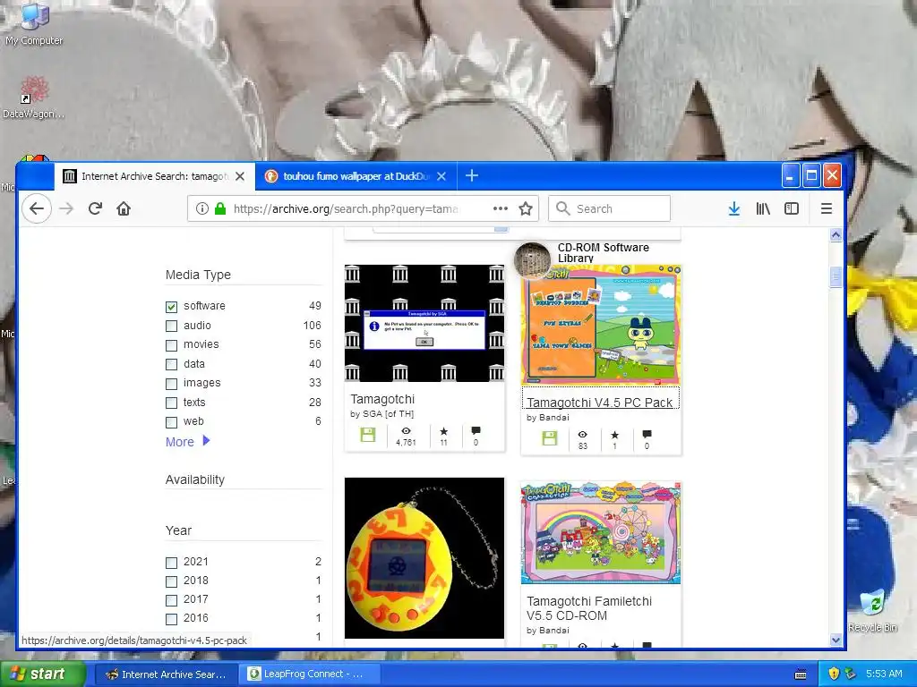This screenshot has width=917, height=687.
Task: Open the Tamagotchi V4.5 PC Pack link
Action: pyautogui.click(x=599, y=403)
